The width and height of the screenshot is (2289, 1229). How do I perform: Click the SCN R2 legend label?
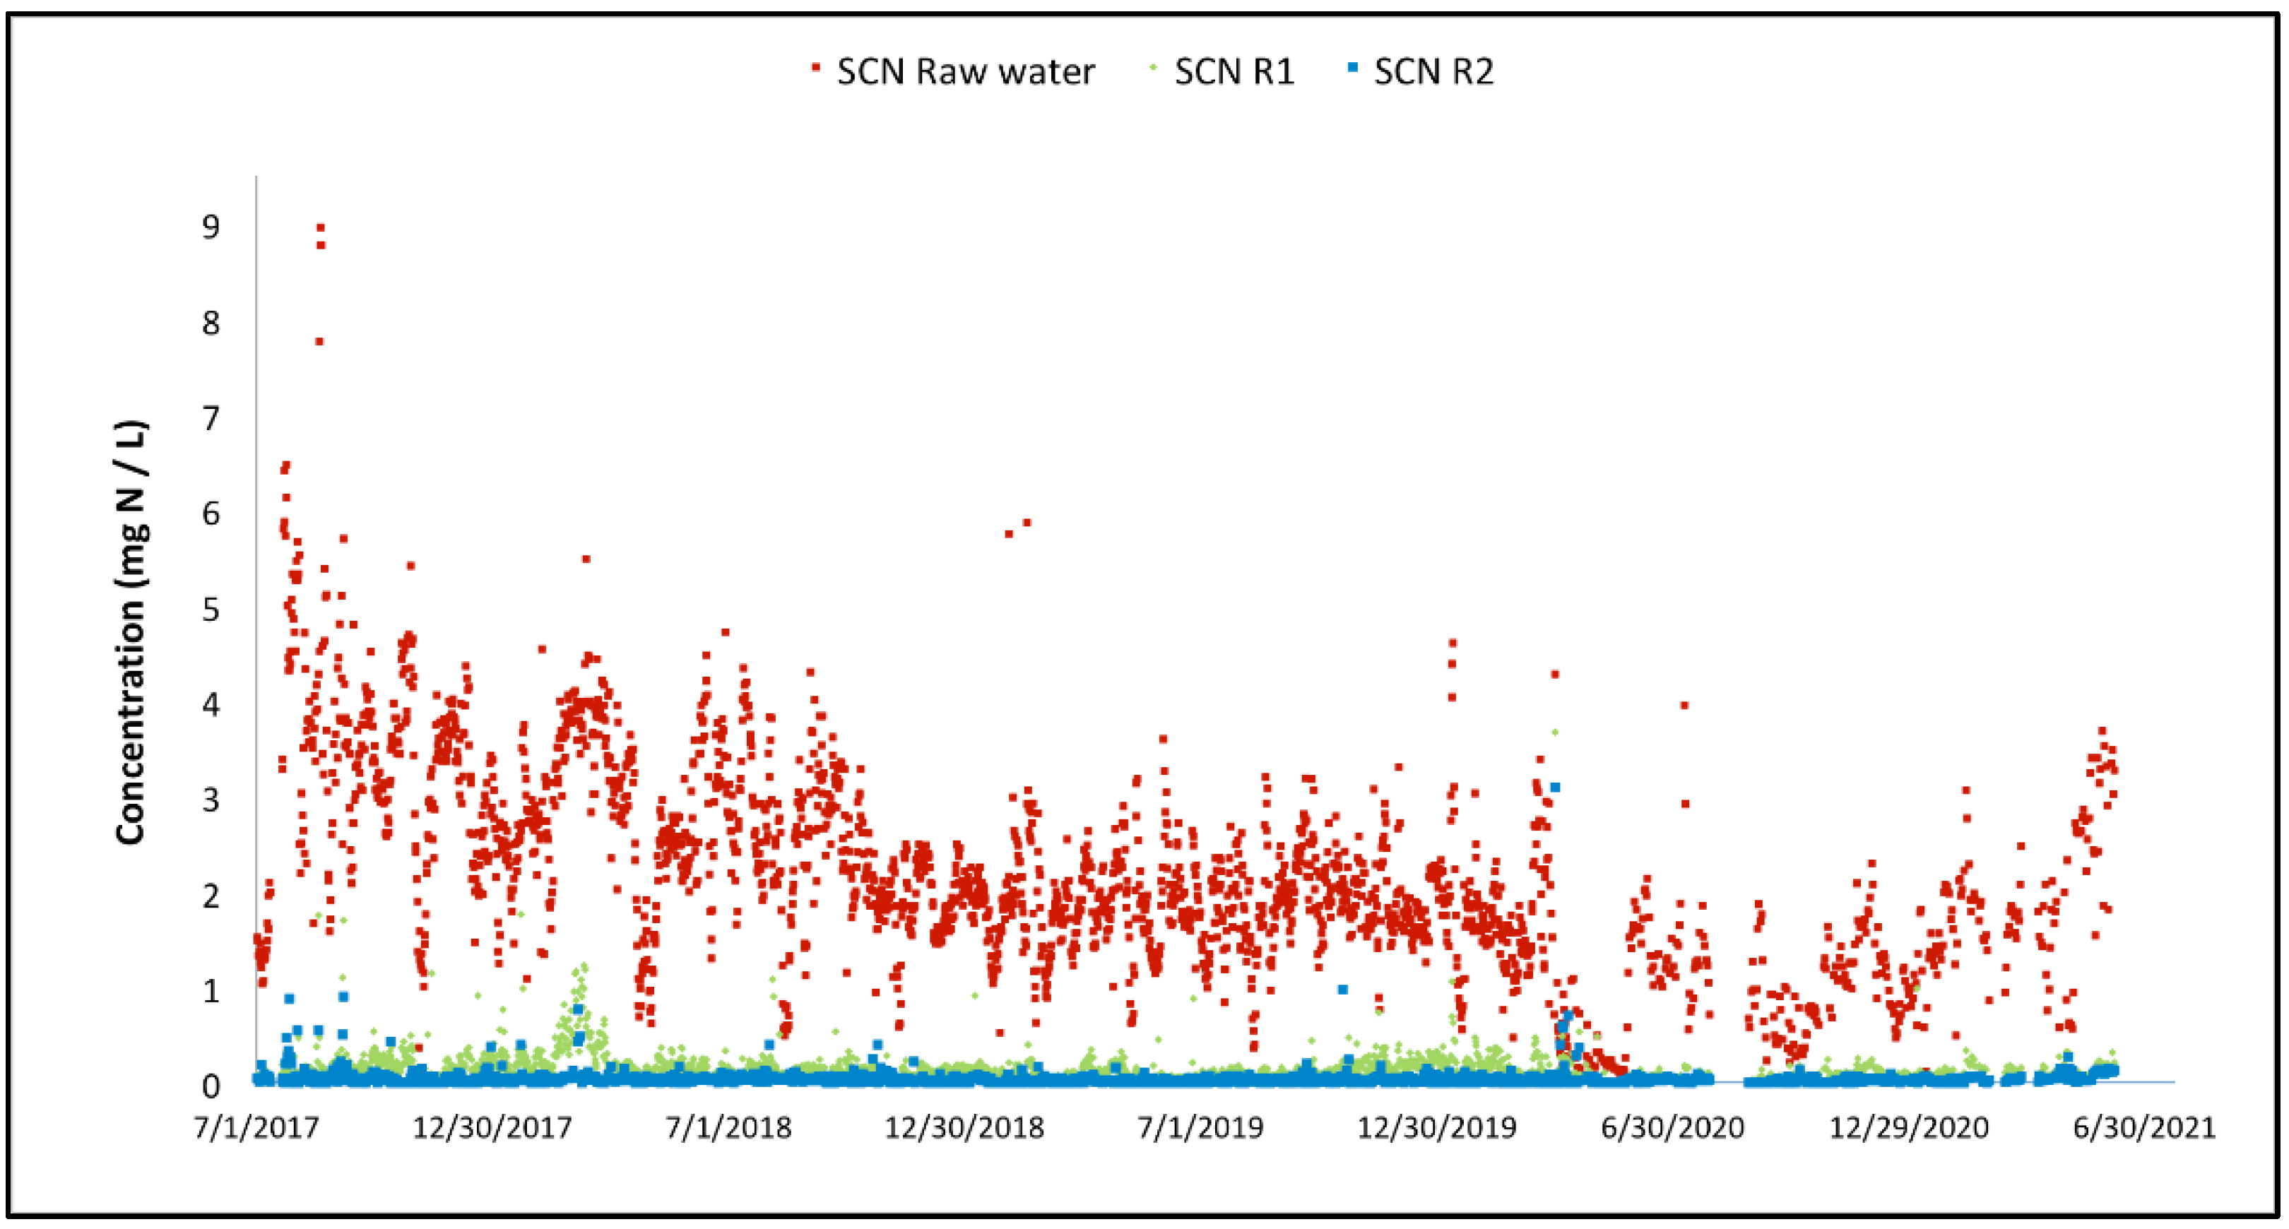[x=1433, y=71]
